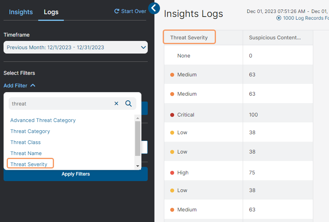The width and height of the screenshot is (329, 222).
Task: Click the Critical severity red dot
Action: 172,115
